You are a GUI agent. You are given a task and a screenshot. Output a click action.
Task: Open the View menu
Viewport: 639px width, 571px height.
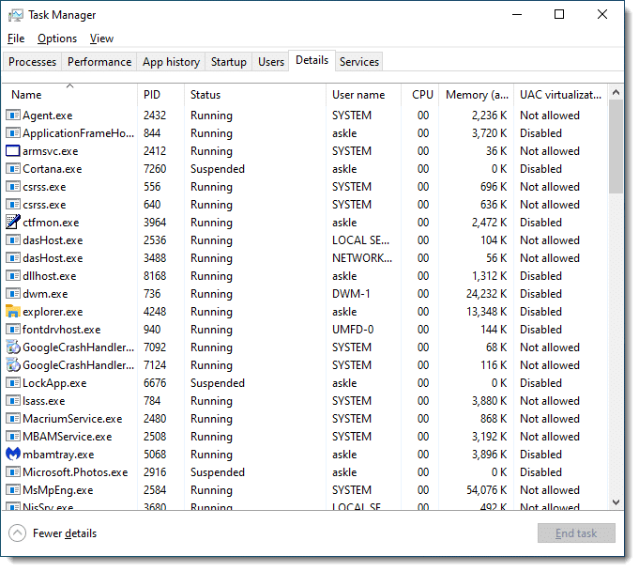101,39
